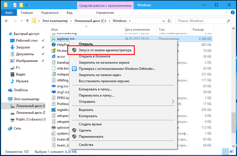This screenshot has width=237, height=156.
Task: Expand the Отправить submenu arrow
Action: 173,102
